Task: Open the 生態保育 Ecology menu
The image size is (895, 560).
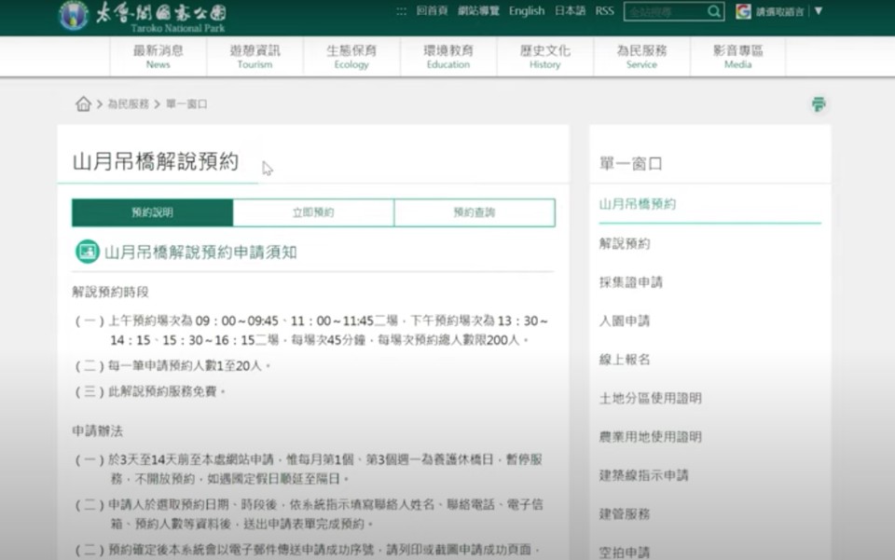Action: [x=351, y=57]
